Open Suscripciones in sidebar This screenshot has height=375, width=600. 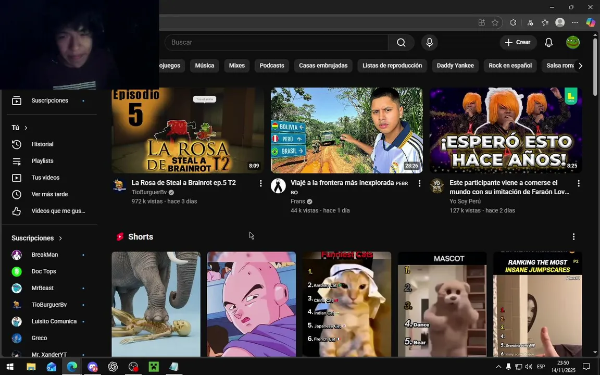pos(50,101)
